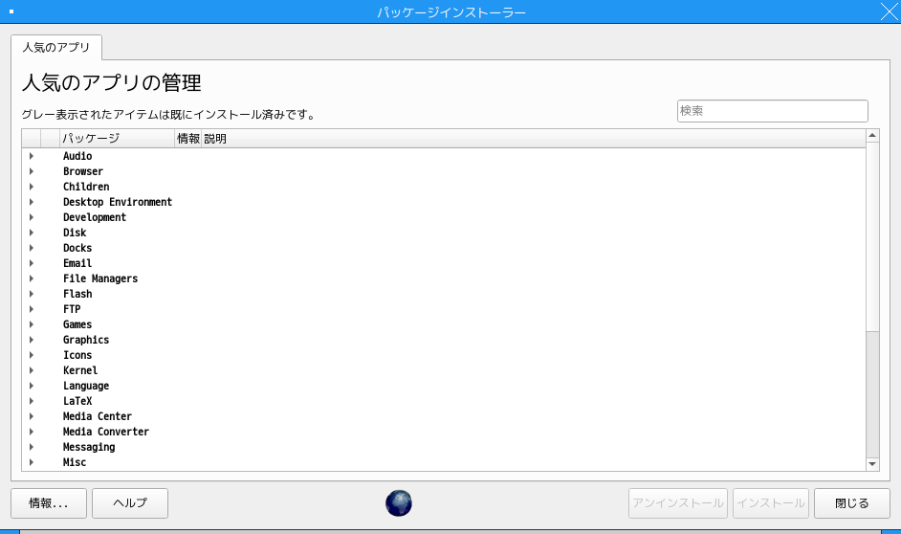Expand the Desktop Environment category
This screenshot has width=901, height=534.
31,202
